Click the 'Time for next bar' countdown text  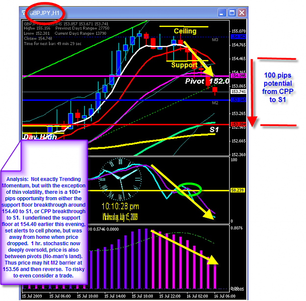coord(52,44)
